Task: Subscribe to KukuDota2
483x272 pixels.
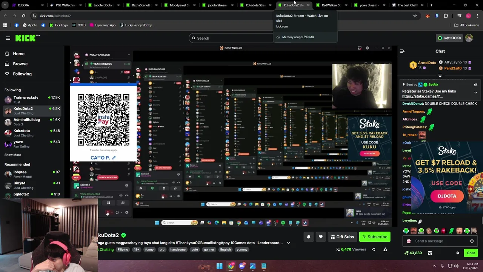Action: 375,237
